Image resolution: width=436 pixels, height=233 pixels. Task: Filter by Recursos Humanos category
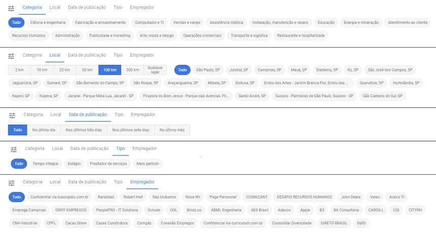tap(28, 35)
